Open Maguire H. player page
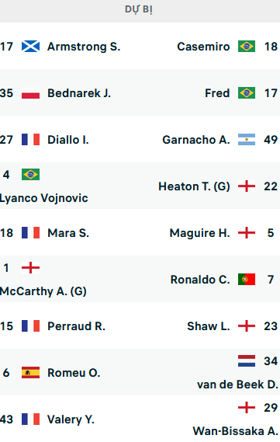The image size is (280, 442). point(200,233)
